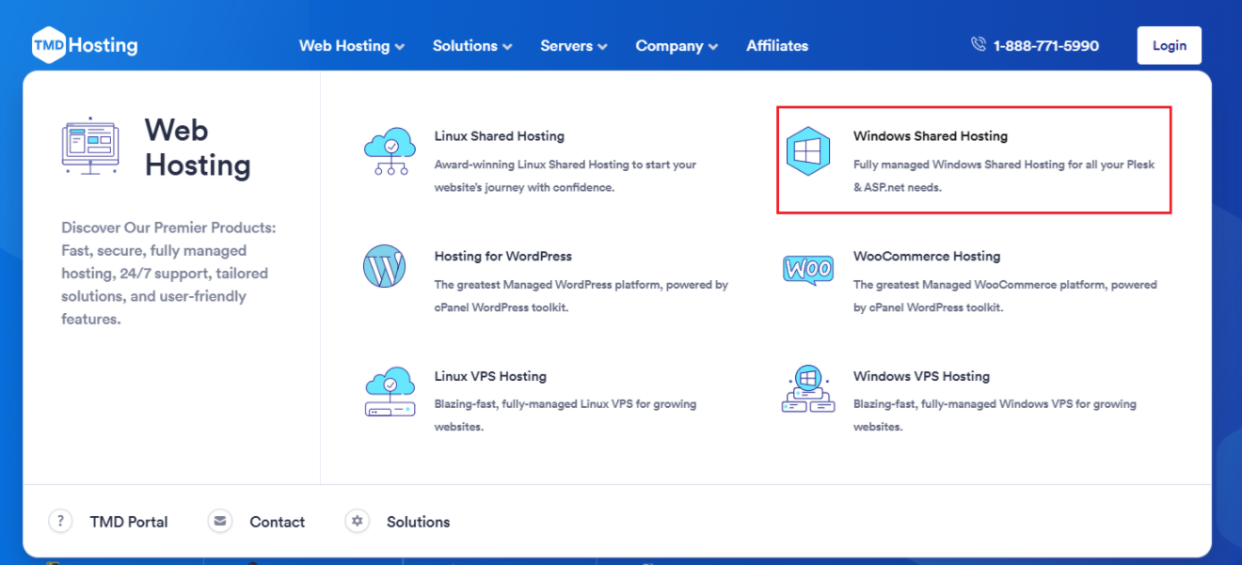Screen dimensions: 1242x565
Task: Click the Windows Shared Hosting hexagon icon
Action: click(x=807, y=151)
